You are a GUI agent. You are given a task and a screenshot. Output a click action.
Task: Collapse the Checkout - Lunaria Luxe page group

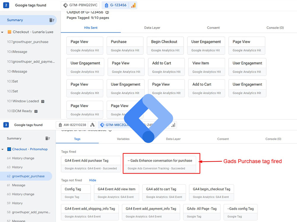click(x=2, y=32)
